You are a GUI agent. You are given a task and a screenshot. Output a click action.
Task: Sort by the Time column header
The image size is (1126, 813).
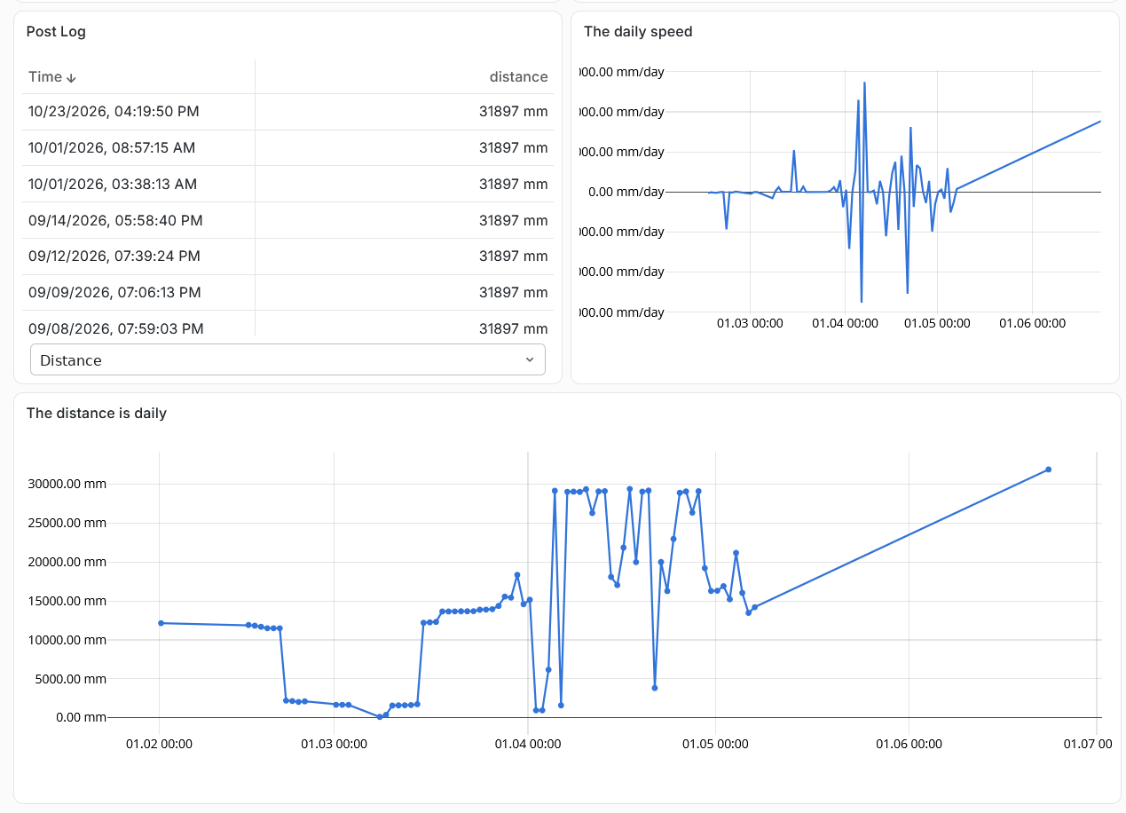tap(52, 76)
